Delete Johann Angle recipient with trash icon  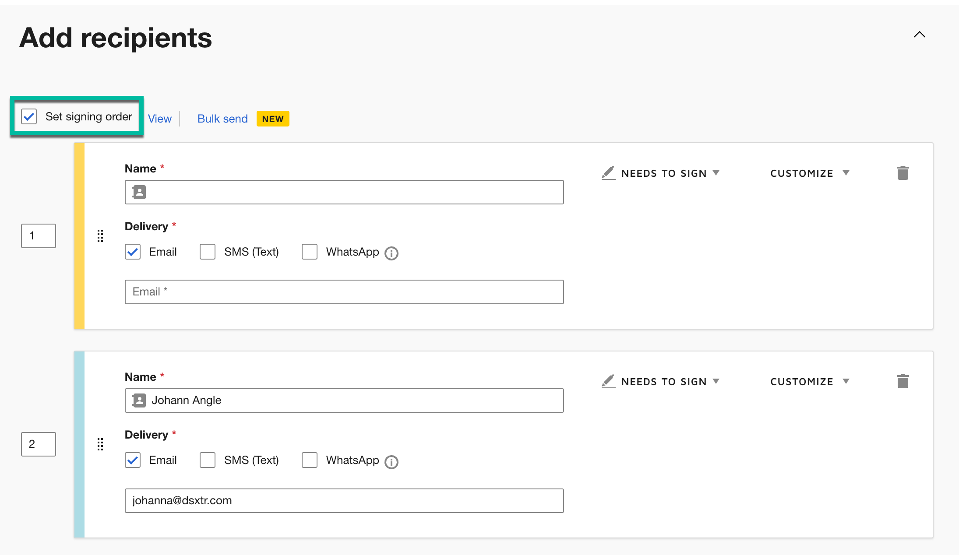click(x=903, y=381)
